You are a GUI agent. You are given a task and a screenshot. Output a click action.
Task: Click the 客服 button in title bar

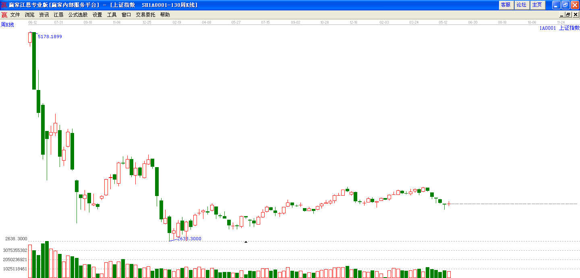(x=505, y=5)
